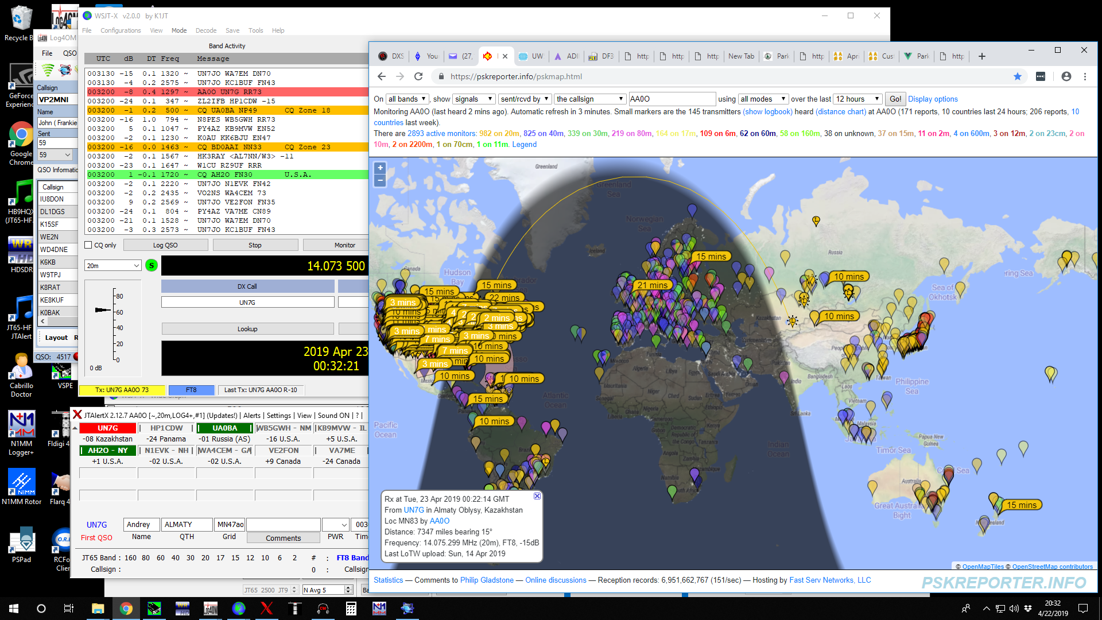This screenshot has width=1102, height=620.
Task: Click the Go! button on PSKReporter
Action: tap(895, 99)
